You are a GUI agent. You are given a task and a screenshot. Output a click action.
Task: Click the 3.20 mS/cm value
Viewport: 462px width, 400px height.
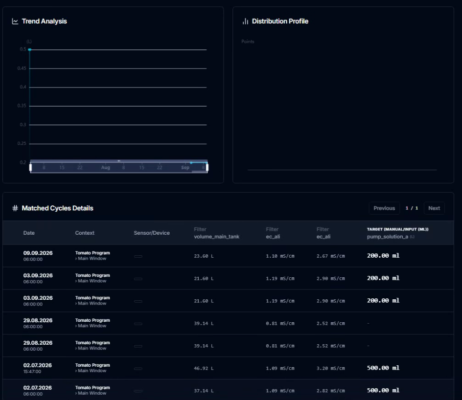[x=330, y=368]
